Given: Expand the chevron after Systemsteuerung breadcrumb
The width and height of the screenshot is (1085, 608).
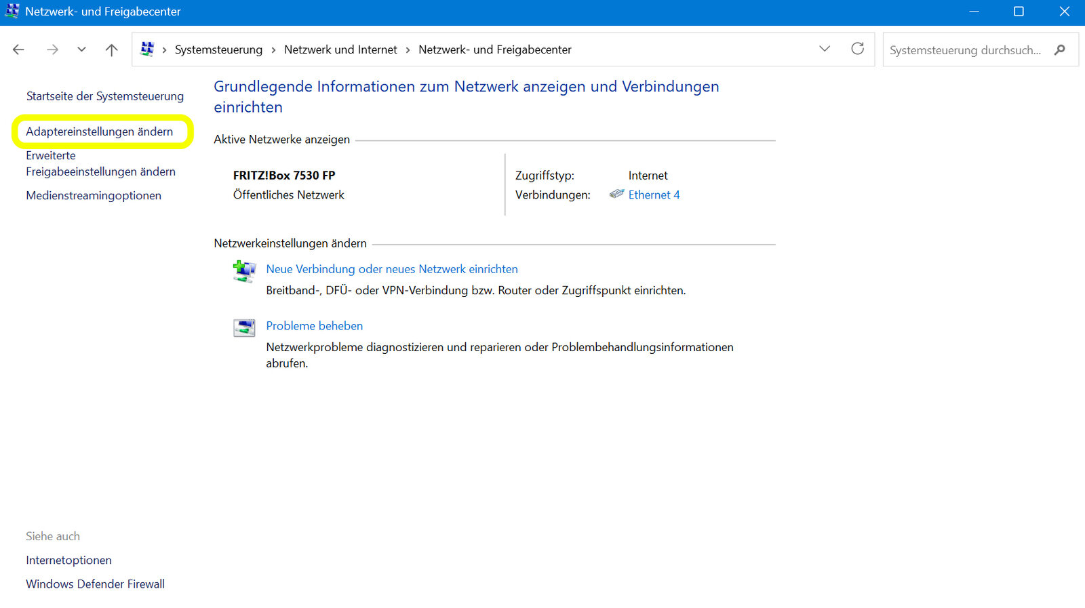Looking at the screenshot, I should coord(273,49).
